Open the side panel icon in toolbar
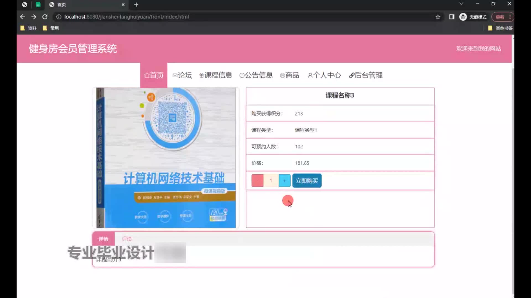Screen dimensions: 531x298 [x=452, y=17]
